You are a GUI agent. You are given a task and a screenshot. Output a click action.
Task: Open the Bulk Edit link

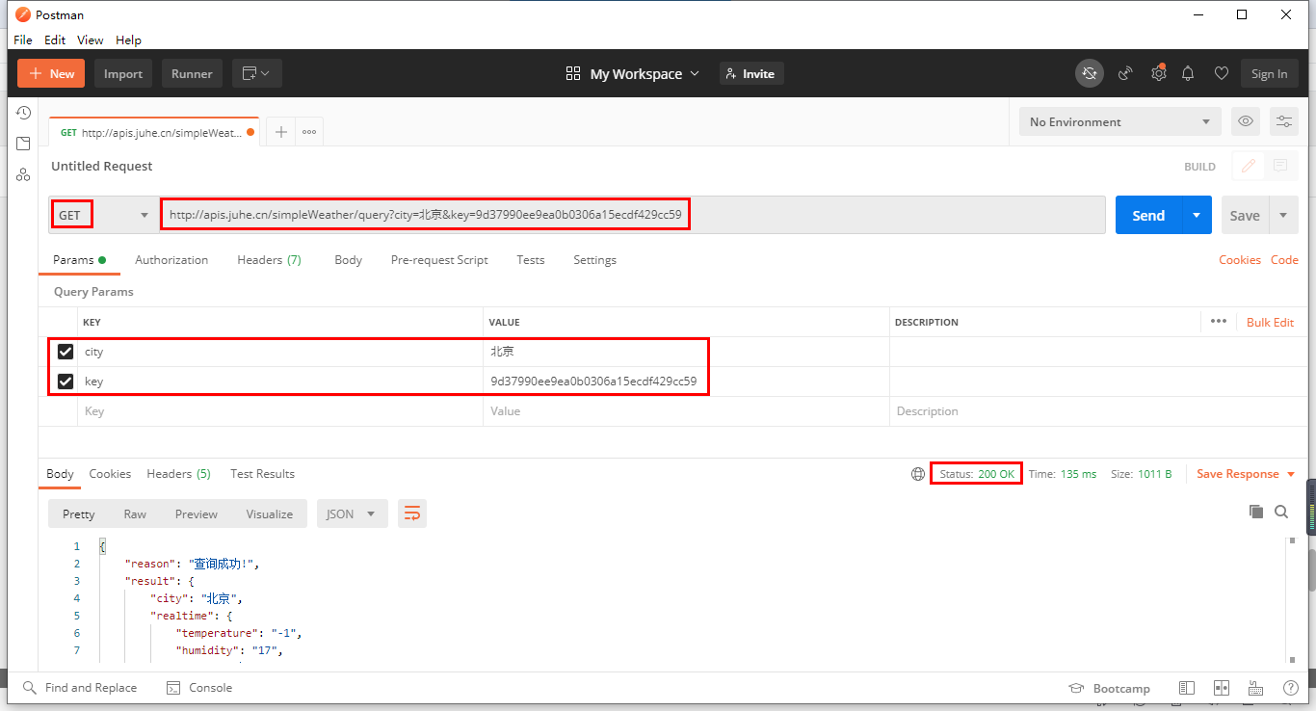pyautogui.click(x=1270, y=322)
